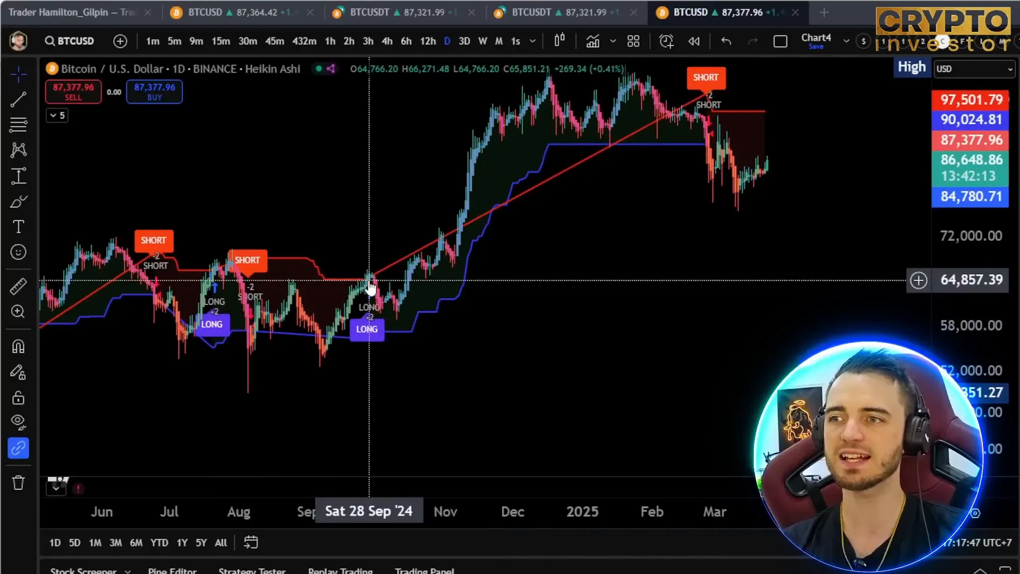Select the All date range
1020x574 pixels.
pyautogui.click(x=221, y=543)
